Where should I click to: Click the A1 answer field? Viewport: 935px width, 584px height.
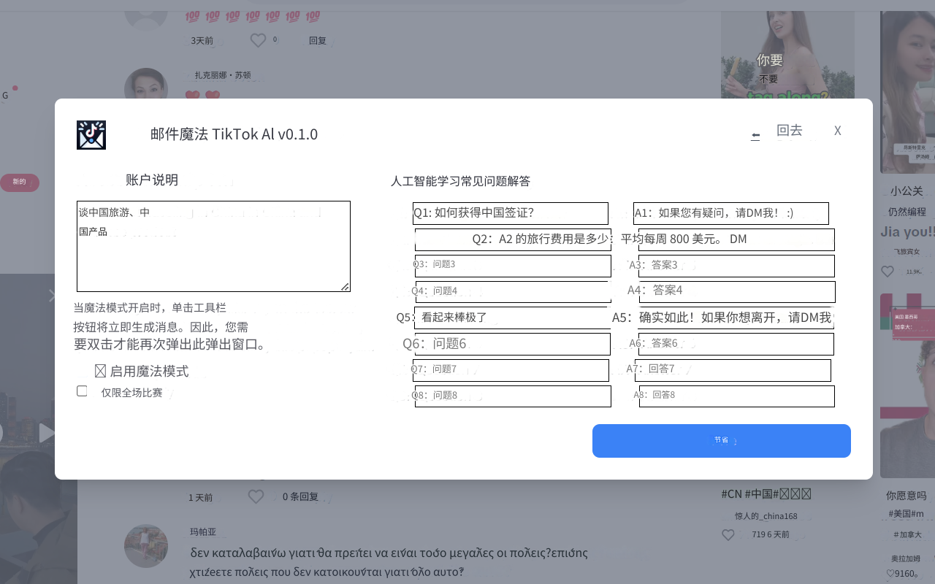tap(731, 213)
